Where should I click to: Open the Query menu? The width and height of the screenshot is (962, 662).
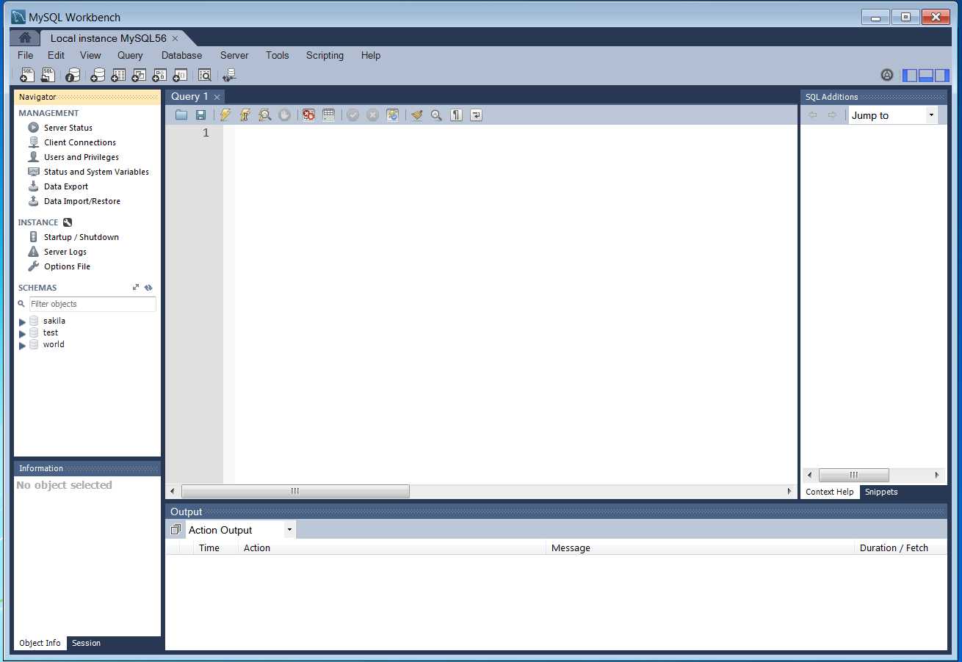click(x=130, y=55)
